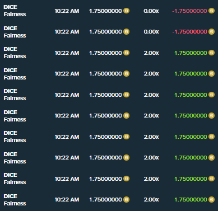This screenshot has width=218, height=211.
Task: Open the Fairness link in the fifth row
Action: 15,98
